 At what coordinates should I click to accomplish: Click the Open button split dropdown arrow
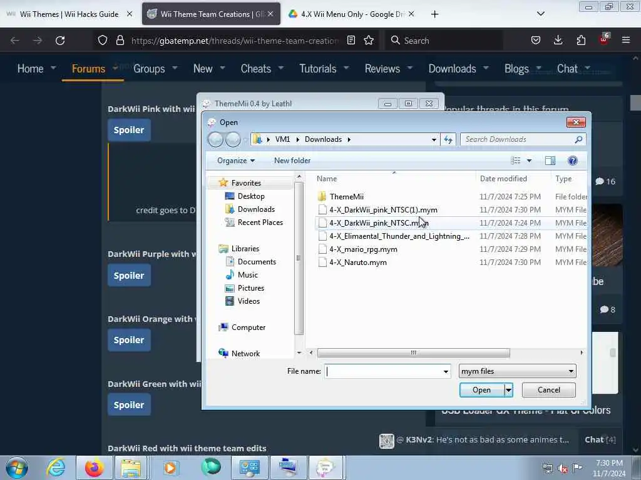(508, 390)
